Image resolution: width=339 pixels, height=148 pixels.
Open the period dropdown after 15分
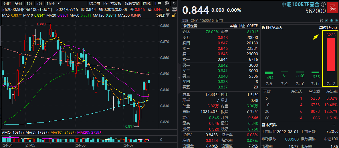coord(59,3)
